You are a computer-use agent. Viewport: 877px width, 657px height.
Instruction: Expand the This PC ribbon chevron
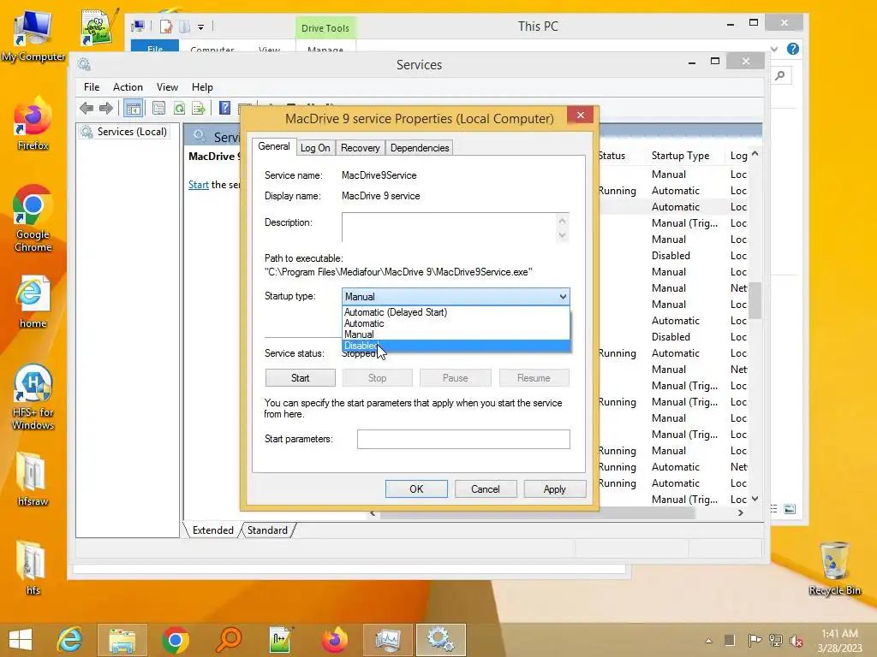point(774,49)
